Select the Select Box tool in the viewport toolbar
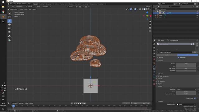 9,13
